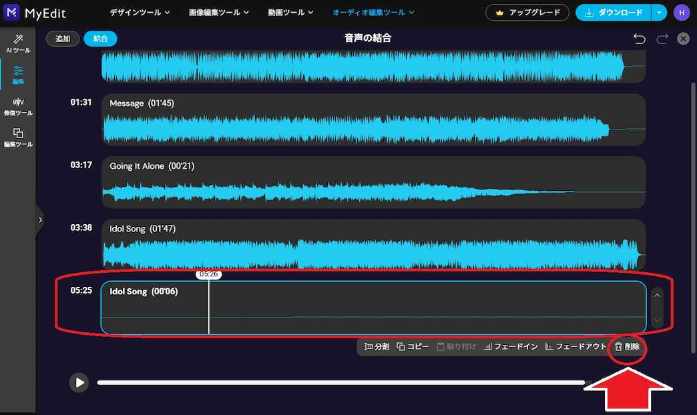The width and height of the screenshot is (697, 415).
Task: Open the 動画ツール dropdown
Action: 290,12
